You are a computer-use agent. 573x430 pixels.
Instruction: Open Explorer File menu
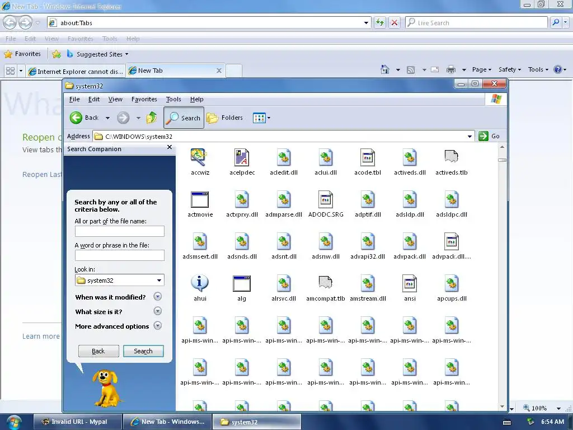pos(74,99)
